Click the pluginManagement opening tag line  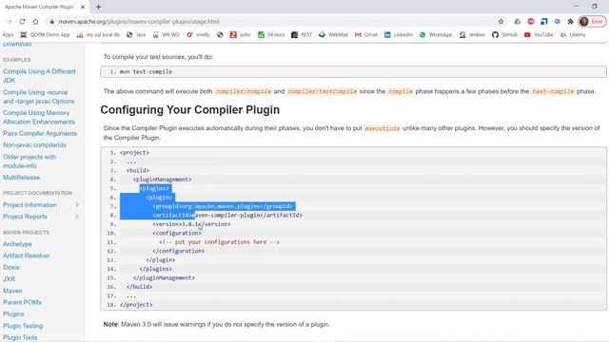point(163,180)
